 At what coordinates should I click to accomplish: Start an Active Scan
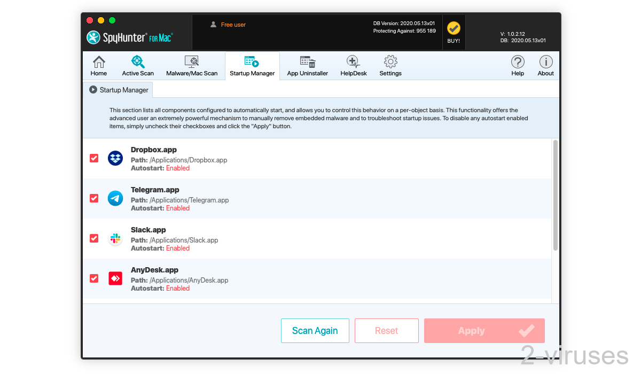click(x=138, y=66)
